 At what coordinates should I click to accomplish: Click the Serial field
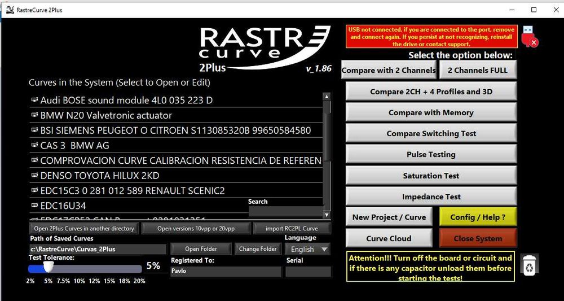point(308,271)
